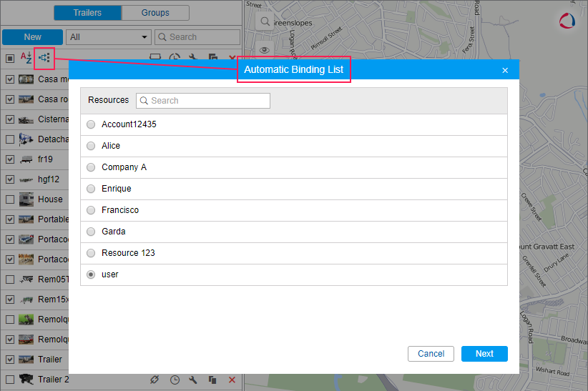The width and height of the screenshot is (588, 391).
Task: Choose the Company A radio button
Action: coord(91,167)
